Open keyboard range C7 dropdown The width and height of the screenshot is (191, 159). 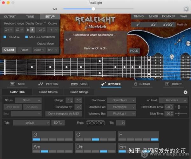pos(19,30)
